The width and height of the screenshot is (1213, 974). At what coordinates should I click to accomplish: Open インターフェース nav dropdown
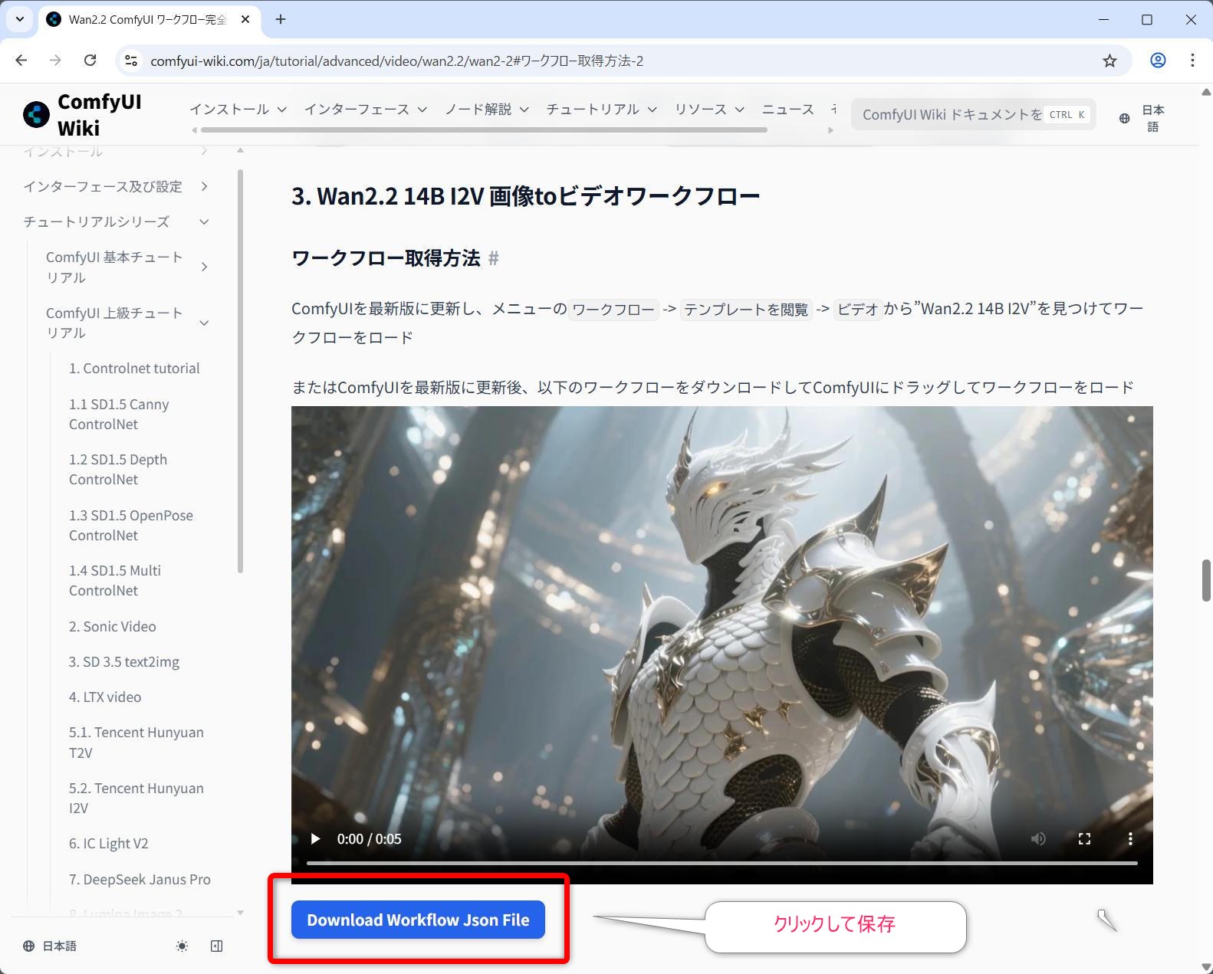[365, 110]
